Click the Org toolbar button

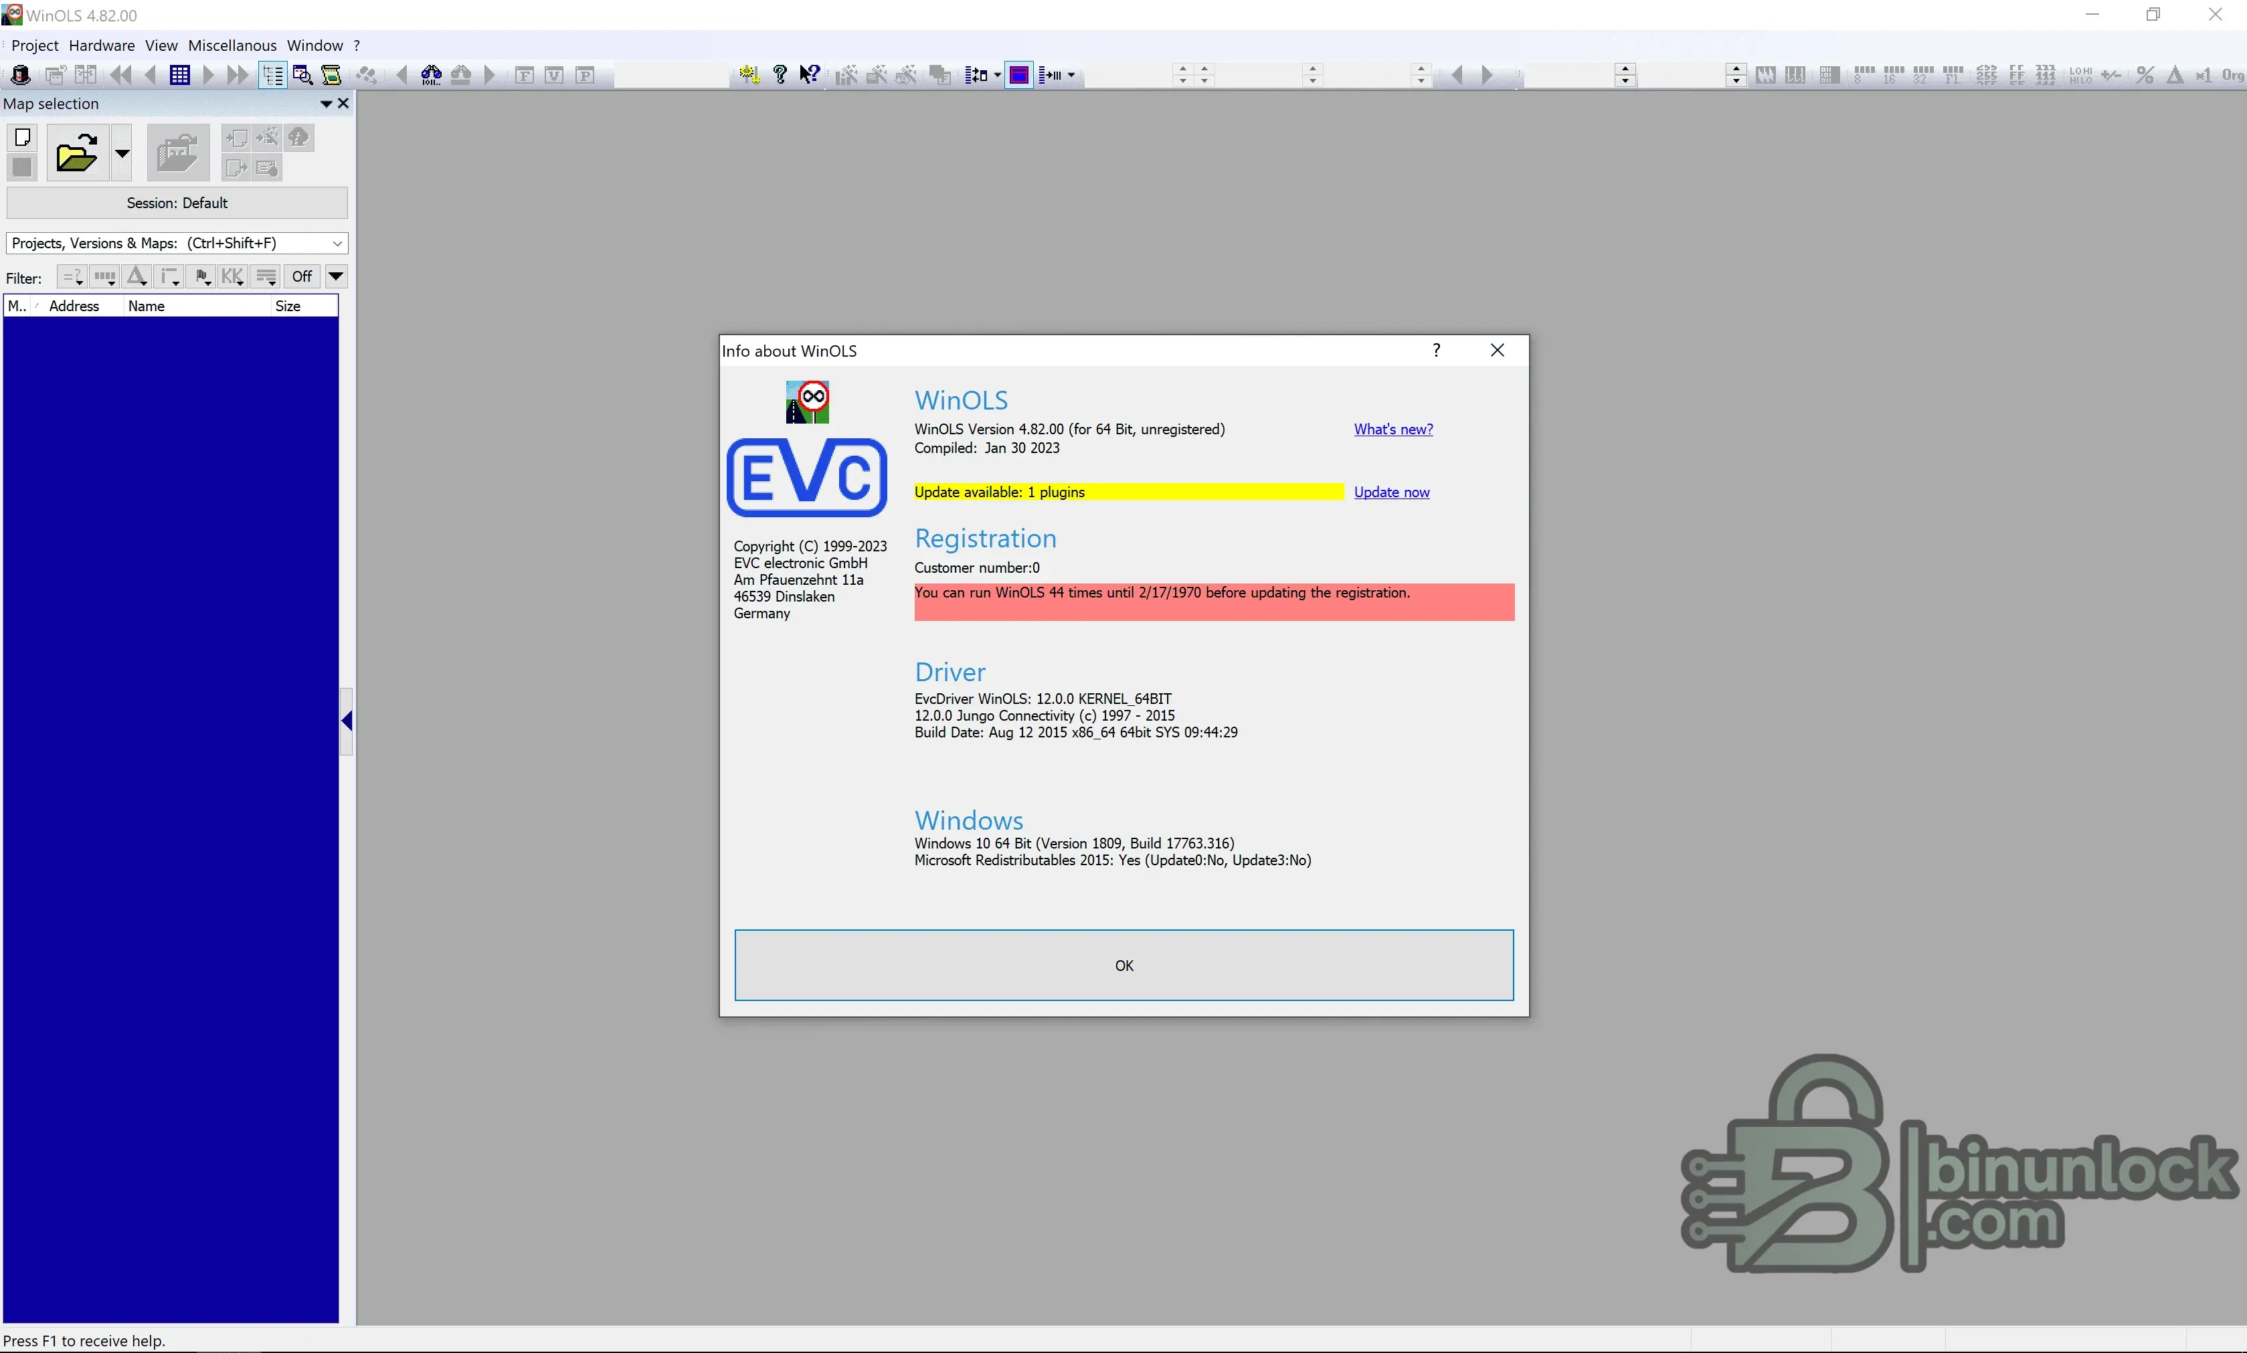coord(2232,75)
